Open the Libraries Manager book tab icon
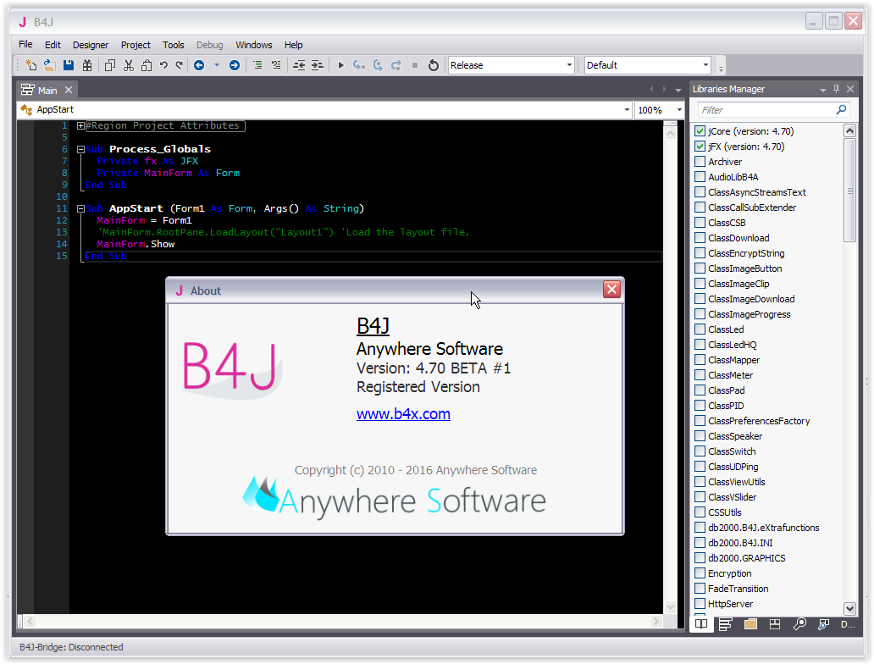874x664 pixels. 701,624
